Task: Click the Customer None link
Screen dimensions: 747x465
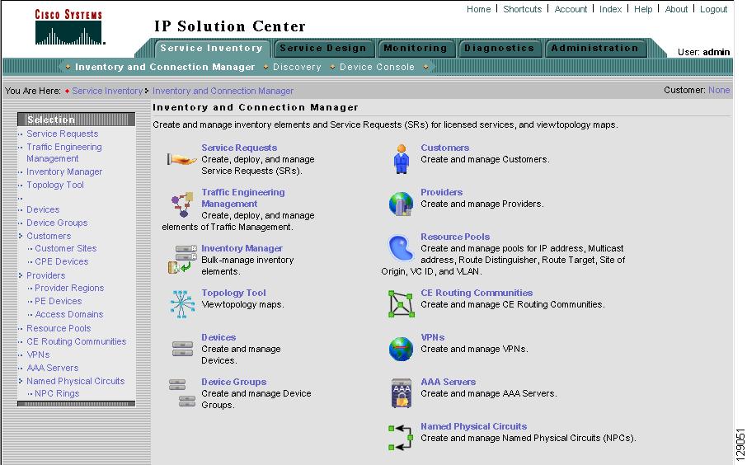Action: [719, 90]
